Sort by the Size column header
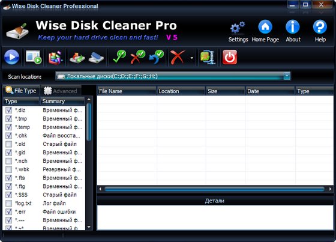Screen dimensions: 336x242 [225, 91]
